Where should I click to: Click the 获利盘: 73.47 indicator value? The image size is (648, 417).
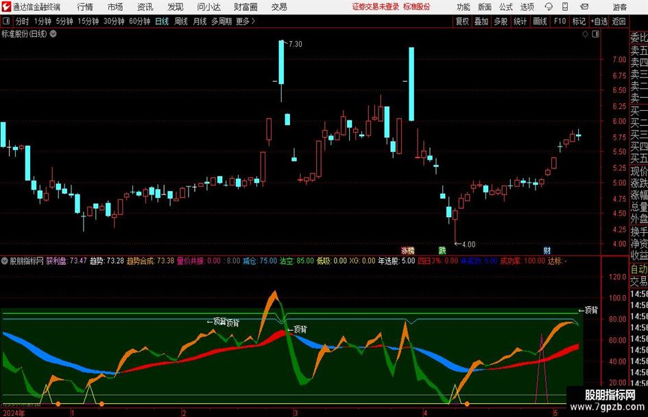[x=67, y=261]
